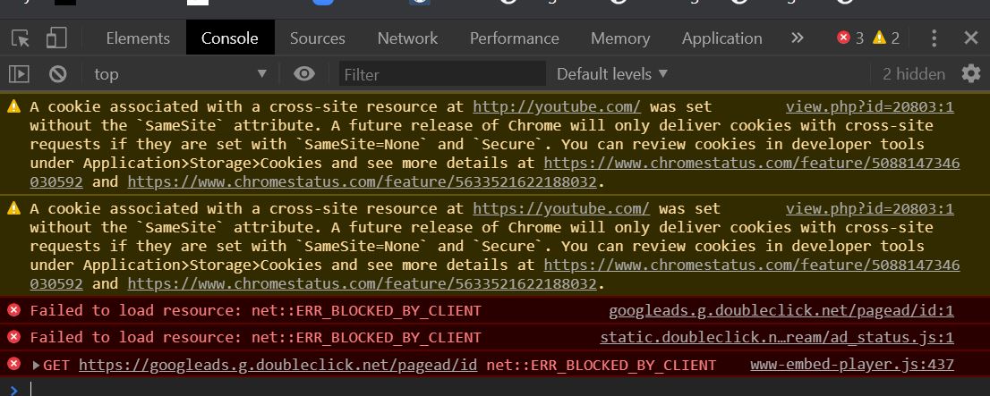Screen dimensions: 990x396
Task: Open console settings gear icon
Action: [971, 74]
